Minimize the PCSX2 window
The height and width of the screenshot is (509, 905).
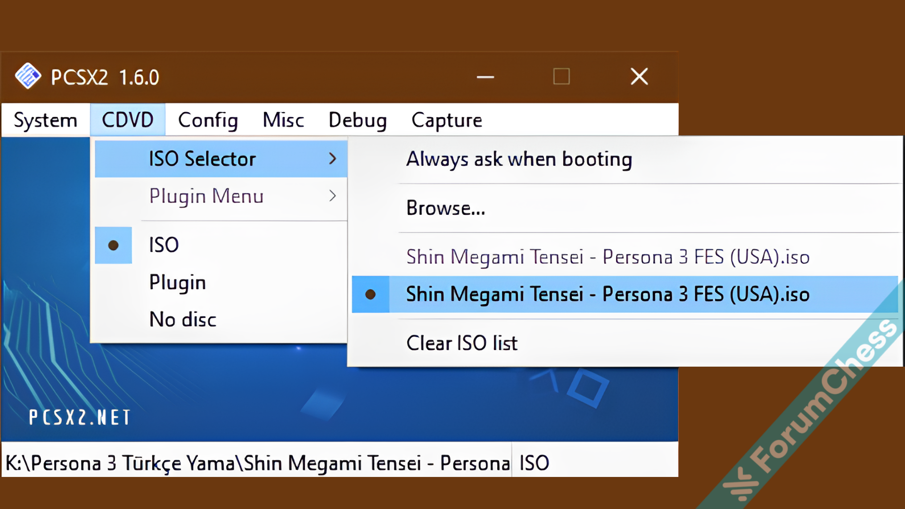click(485, 76)
